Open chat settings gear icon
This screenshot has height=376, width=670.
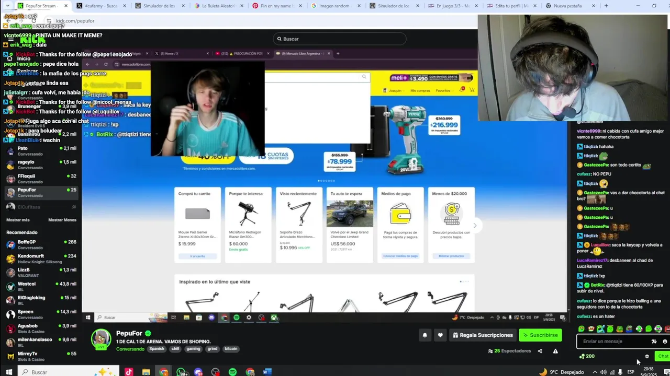[647, 356]
